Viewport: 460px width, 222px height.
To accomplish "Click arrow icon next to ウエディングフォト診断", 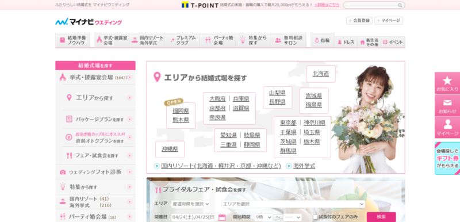I will click(x=129, y=172).
